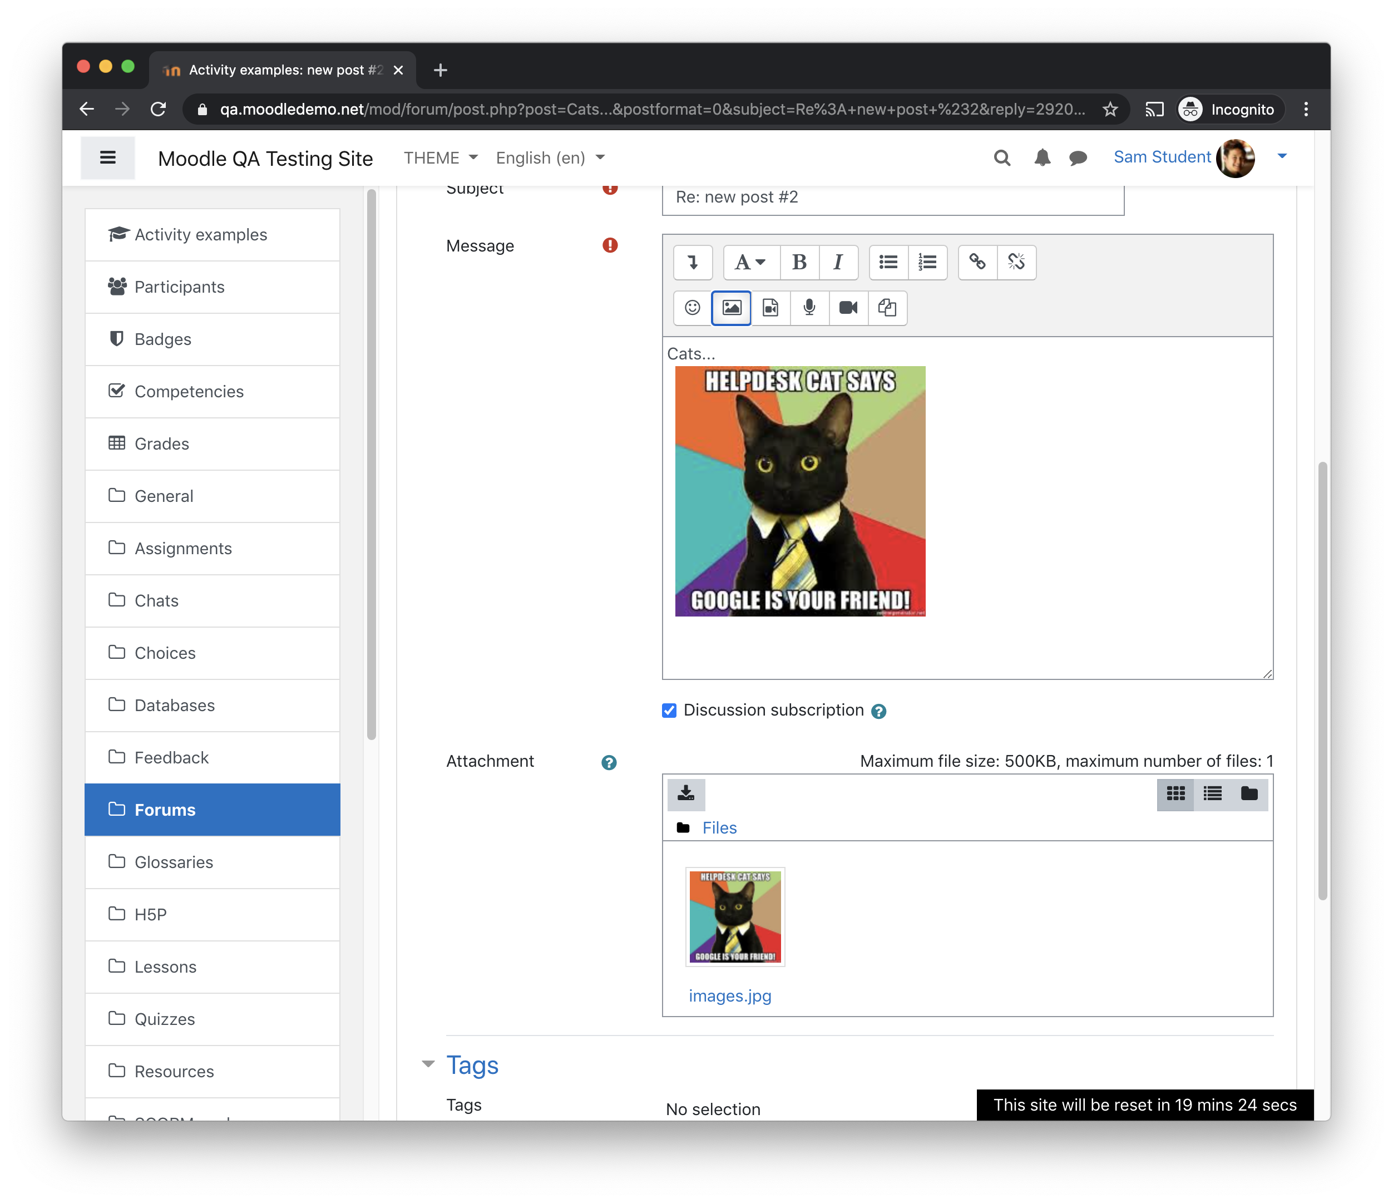Toggle bold formatting in message editor
The image size is (1393, 1203).
click(x=799, y=262)
